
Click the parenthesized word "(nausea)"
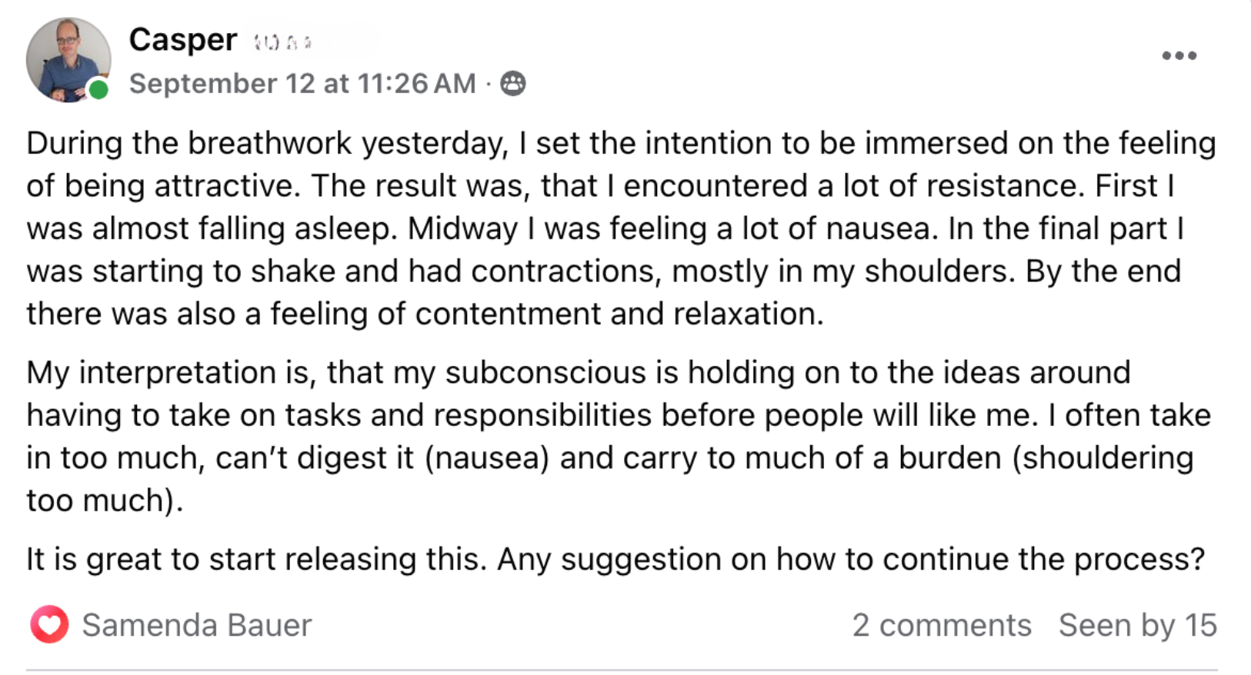[x=487, y=457]
